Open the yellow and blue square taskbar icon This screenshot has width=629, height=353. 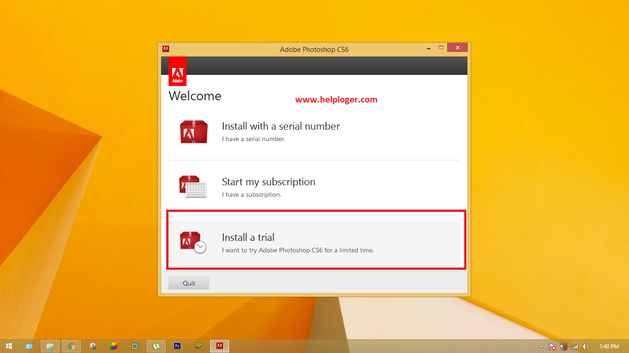pos(135,346)
